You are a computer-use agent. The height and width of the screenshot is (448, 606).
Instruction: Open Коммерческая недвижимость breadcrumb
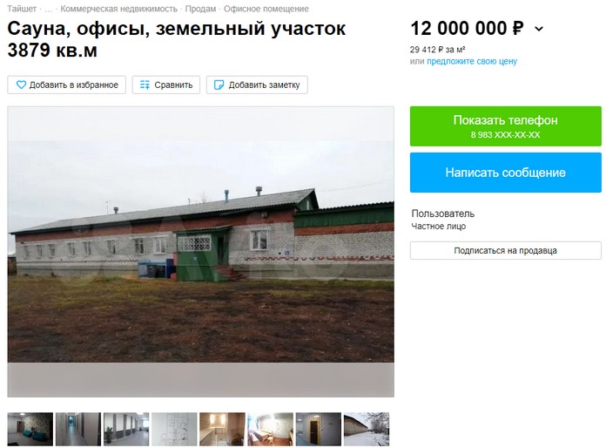118,9
